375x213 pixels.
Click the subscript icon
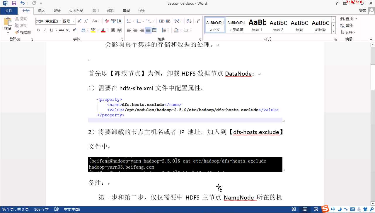point(68,30)
